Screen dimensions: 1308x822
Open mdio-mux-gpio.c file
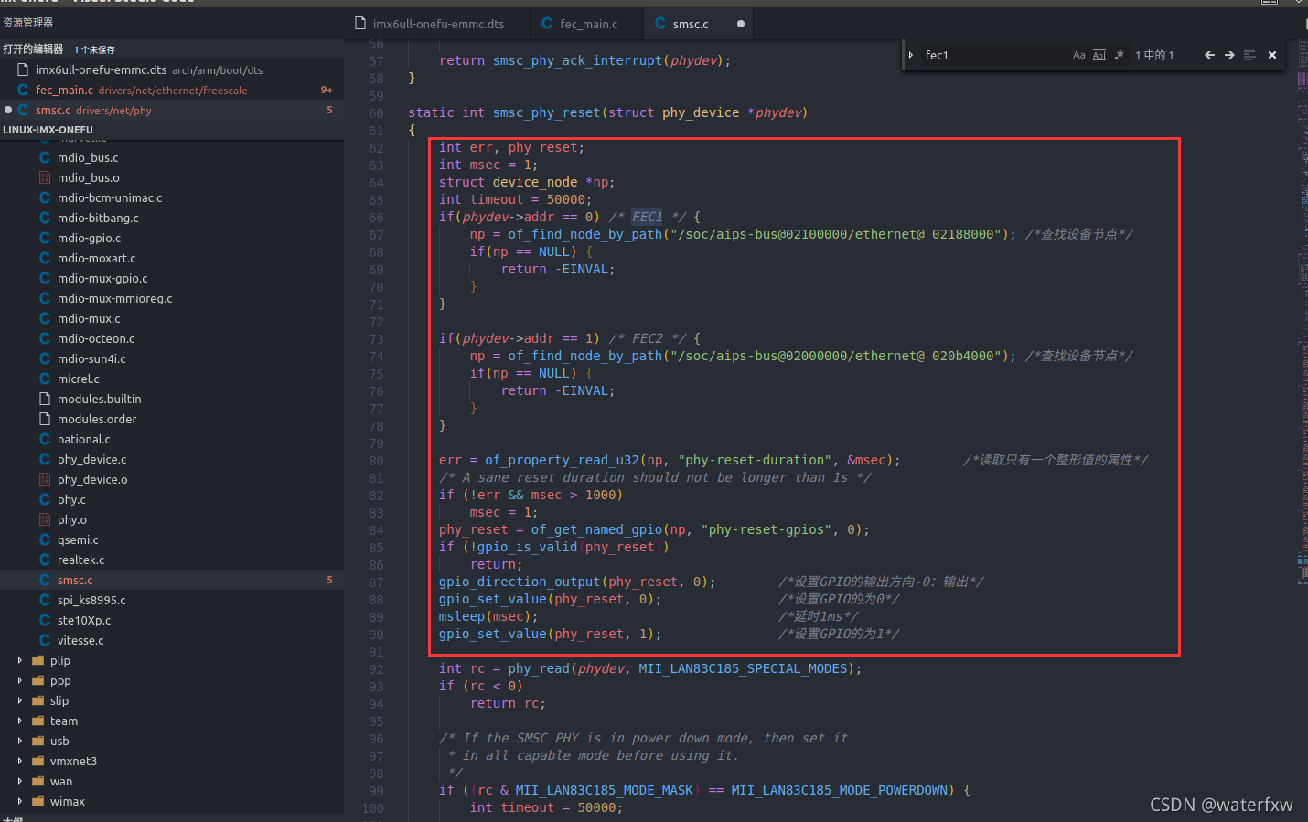(172, 278)
